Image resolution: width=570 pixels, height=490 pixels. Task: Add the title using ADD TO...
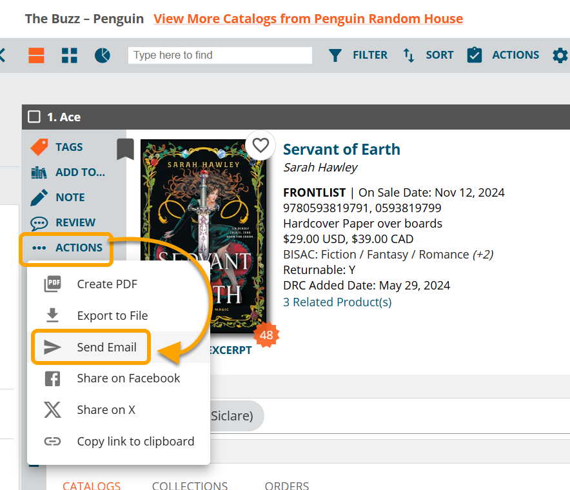pos(68,172)
